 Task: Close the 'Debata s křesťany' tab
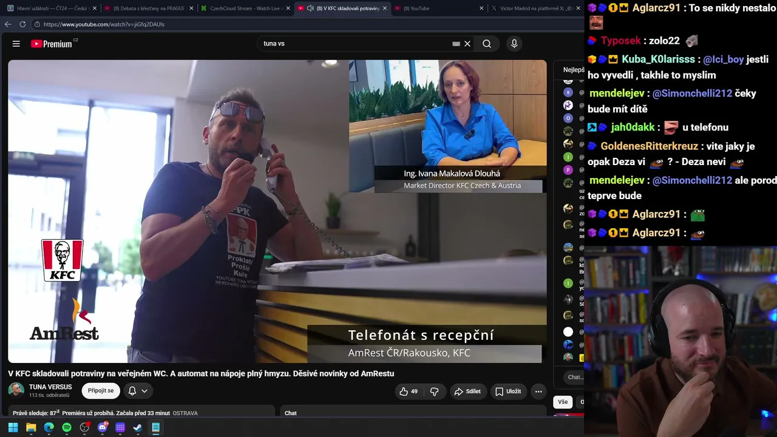coord(191,8)
